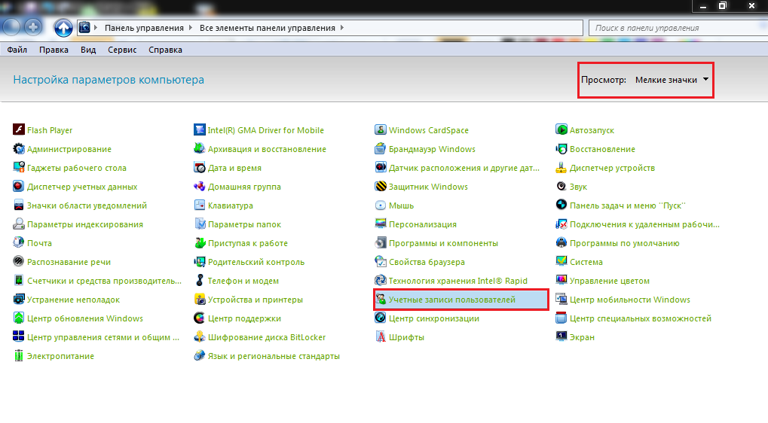
Task: Open the Защитник Windows icon
Action: point(381,187)
